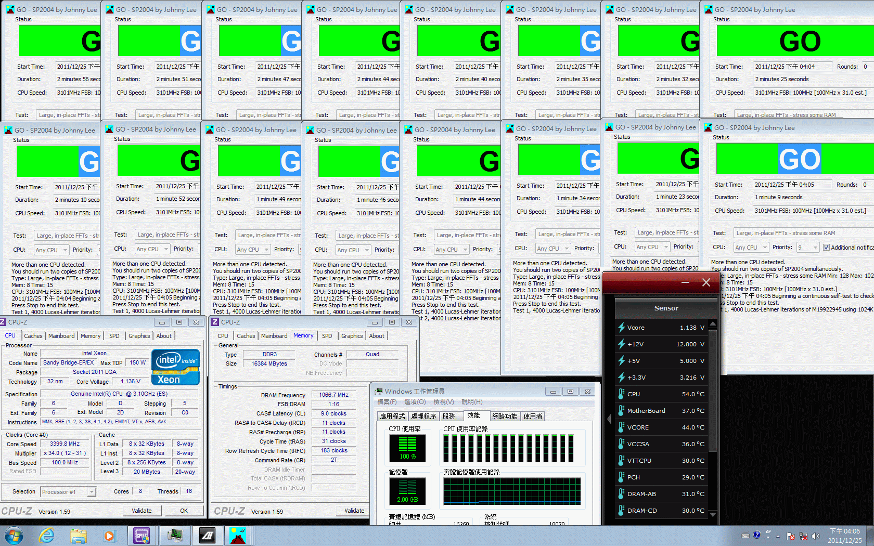This screenshot has width=874, height=546.
Task: Open the Priority 9 dropdown in SP2004
Action: 808,248
